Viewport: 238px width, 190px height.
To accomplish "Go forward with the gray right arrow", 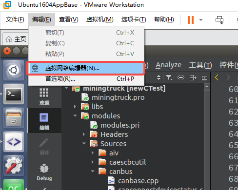I will (x=228, y=77).
